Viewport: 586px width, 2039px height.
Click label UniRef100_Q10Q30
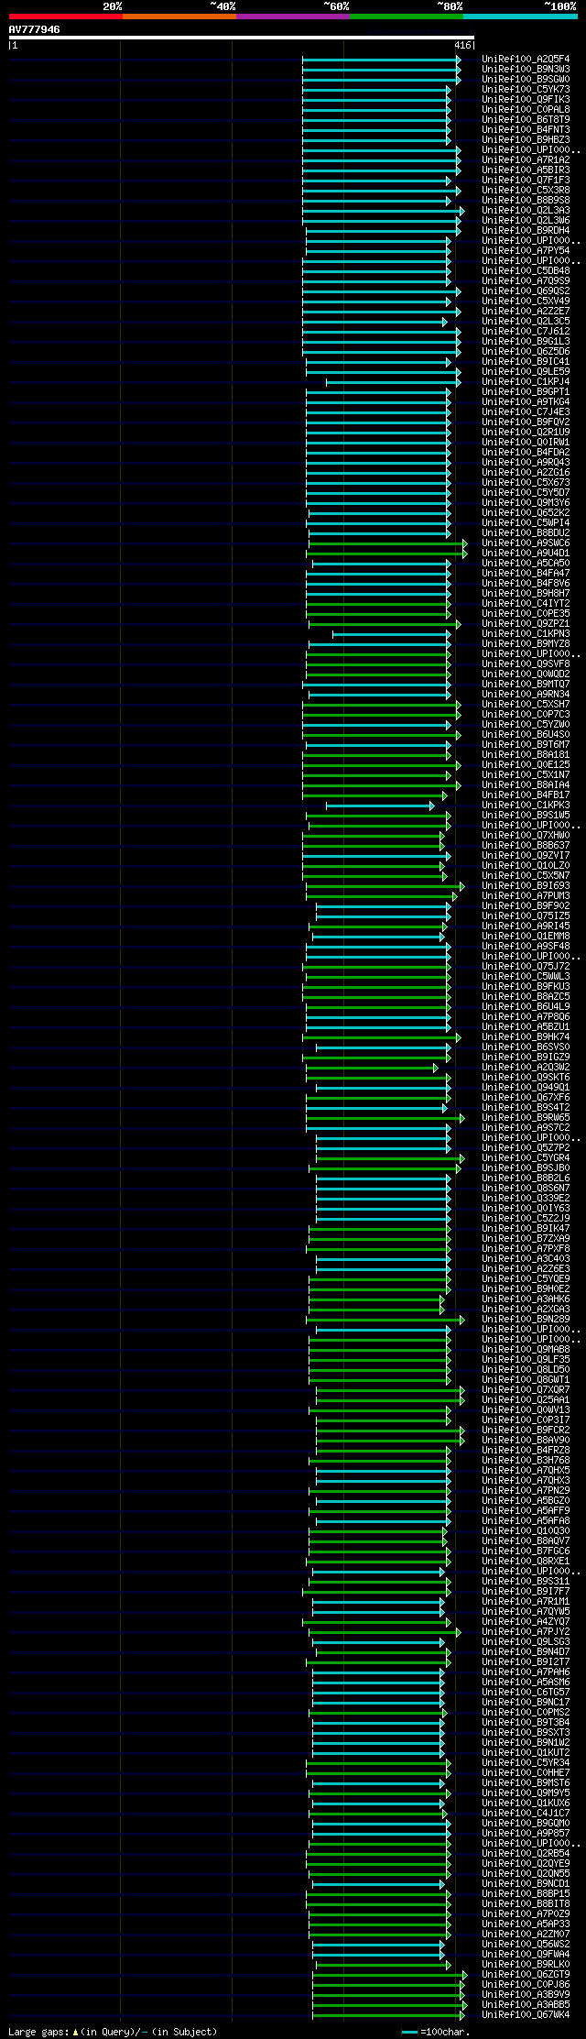(526, 1531)
